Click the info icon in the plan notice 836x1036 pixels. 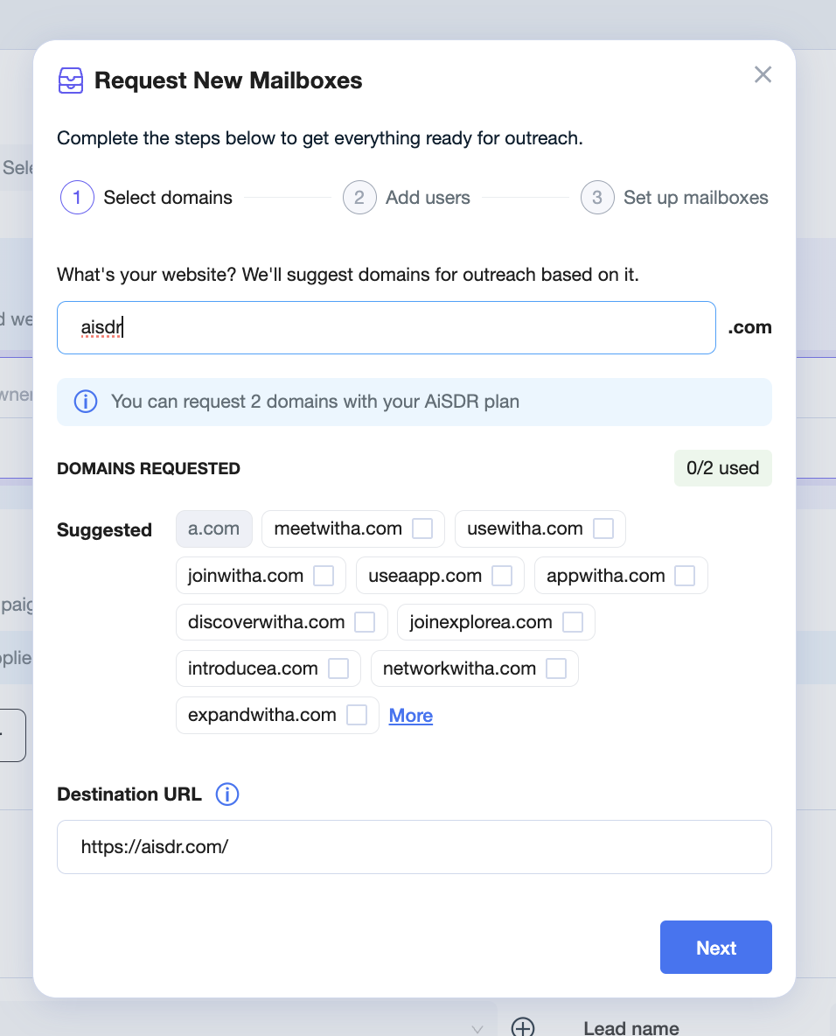point(85,402)
